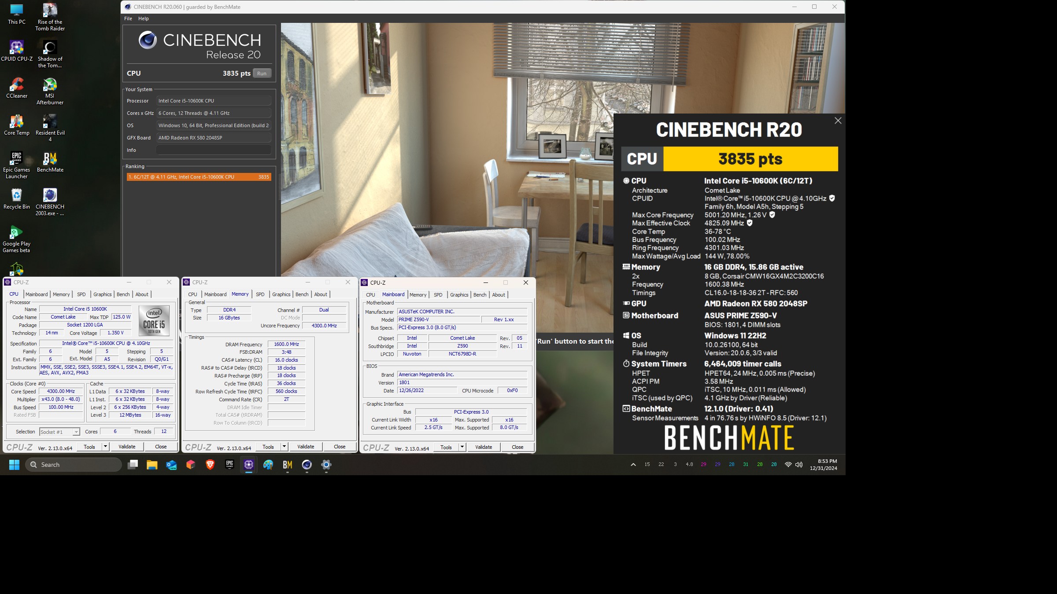Image resolution: width=1057 pixels, height=594 pixels.
Task: Expand Tools dropdown arrow in first CPU-Z
Action: (105, 447)
